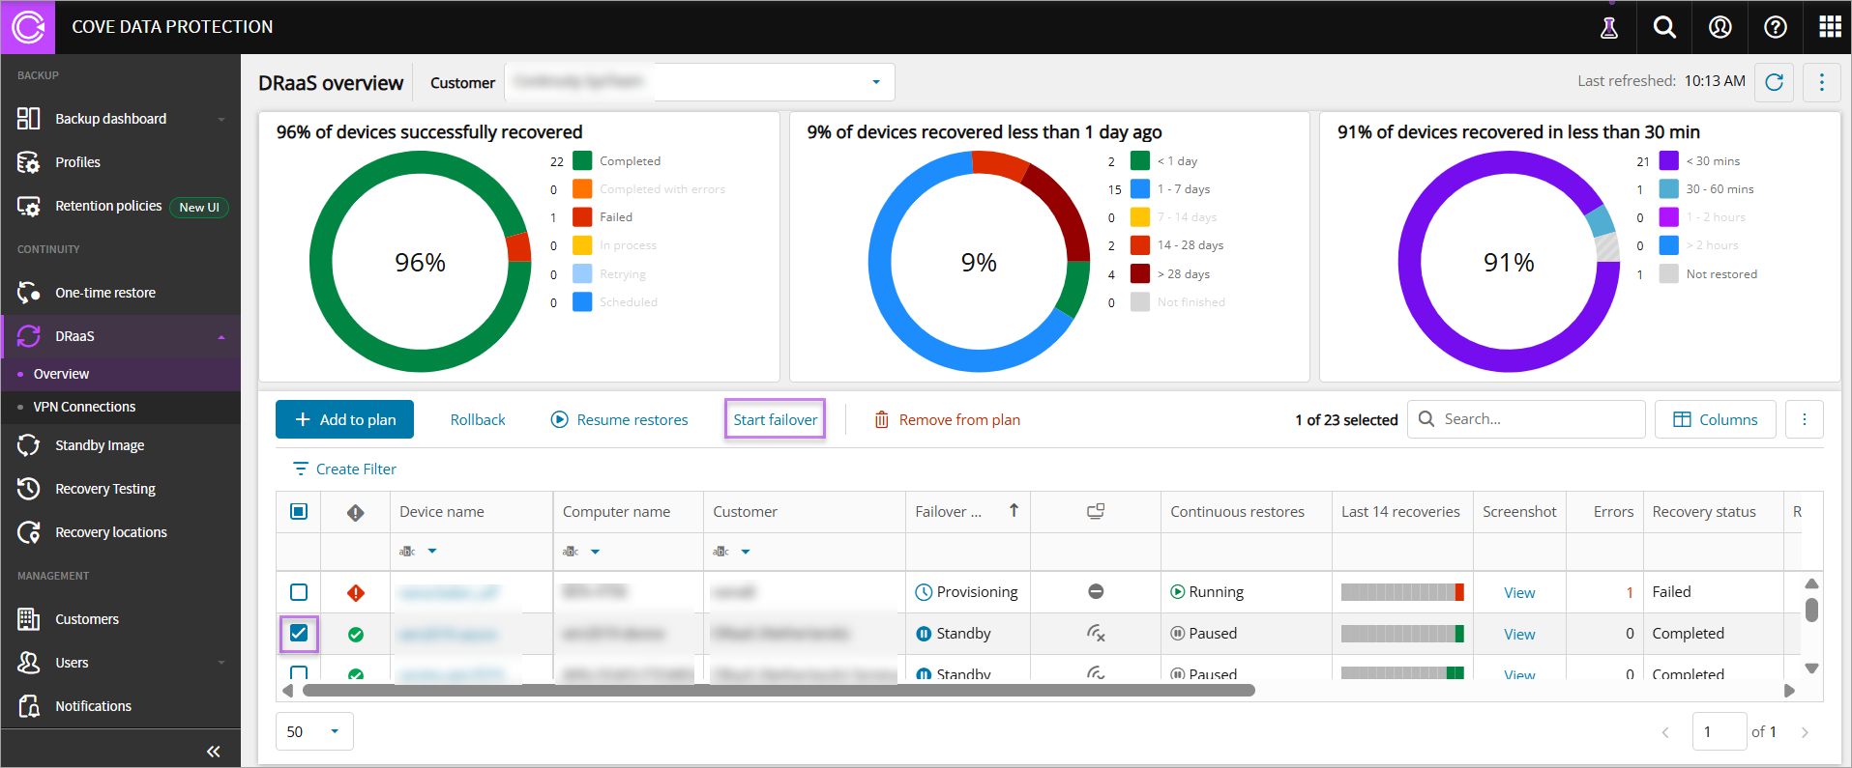The image size is (1852, 768).
Task: Collapse sidebar with double chevron icon
Action: (x=213, y=751)
